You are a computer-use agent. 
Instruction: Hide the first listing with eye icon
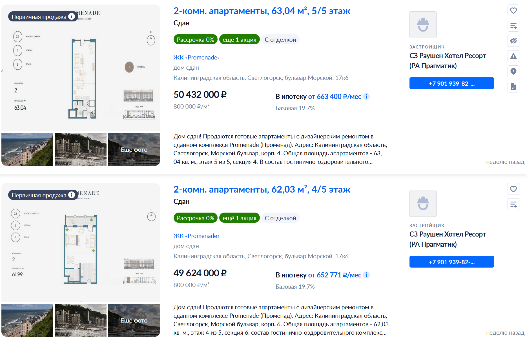(513, 41)
